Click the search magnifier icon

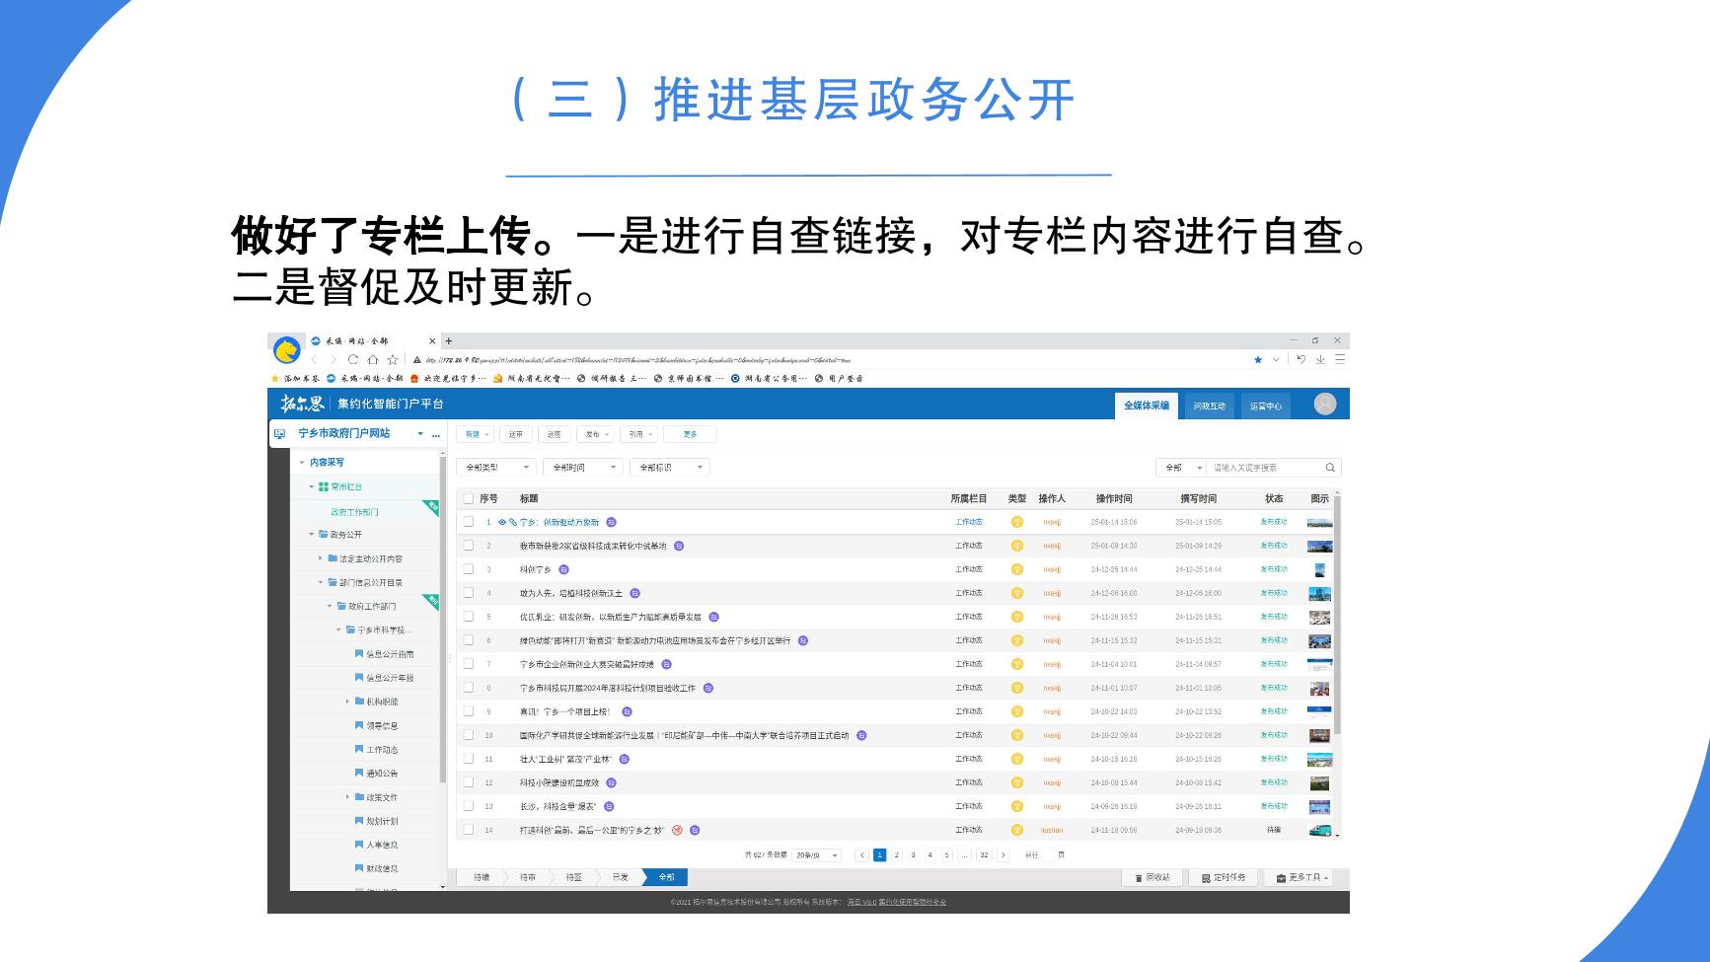click(1329, 468)
